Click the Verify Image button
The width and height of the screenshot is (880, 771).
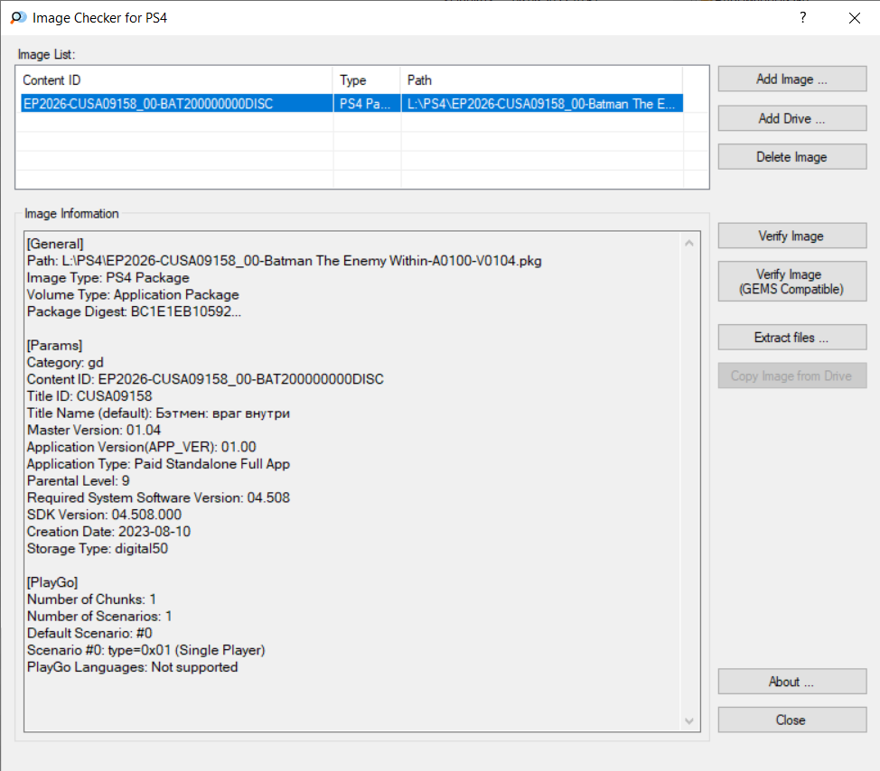tap(791, 236)
